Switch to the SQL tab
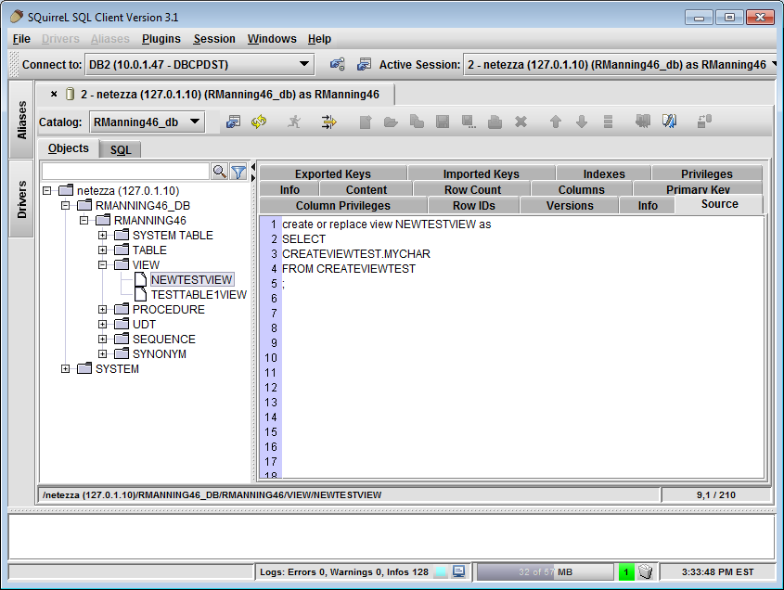 click(x=121, y=149)
